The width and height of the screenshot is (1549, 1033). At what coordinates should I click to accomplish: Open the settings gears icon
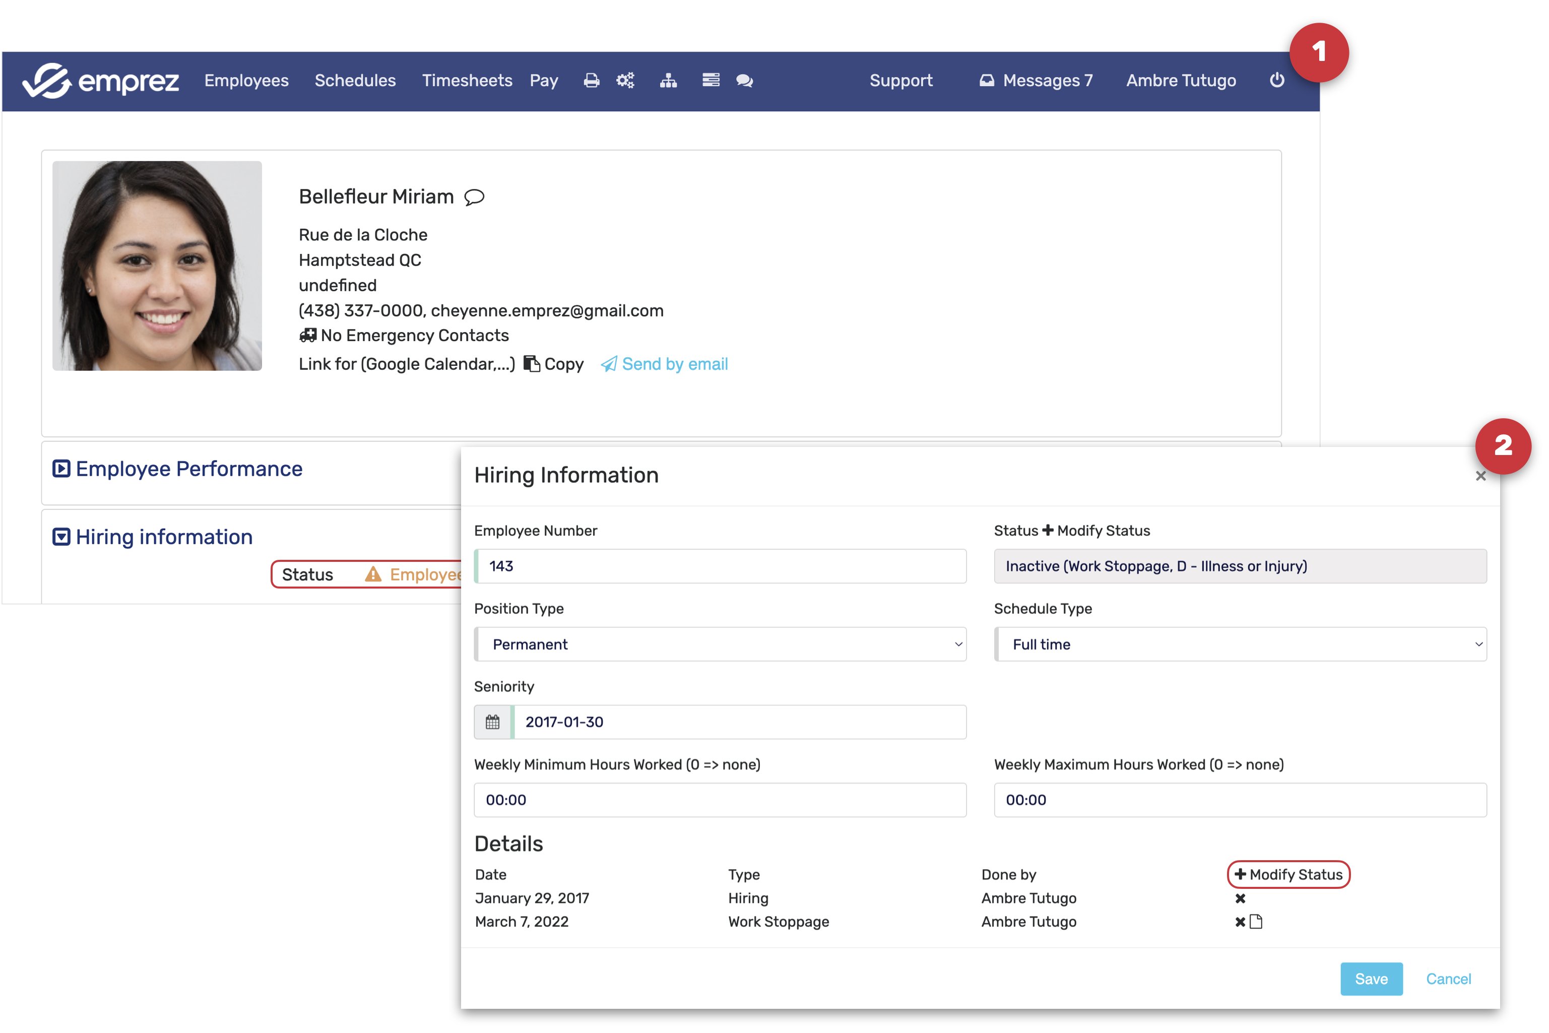click(x=625, y=81)
